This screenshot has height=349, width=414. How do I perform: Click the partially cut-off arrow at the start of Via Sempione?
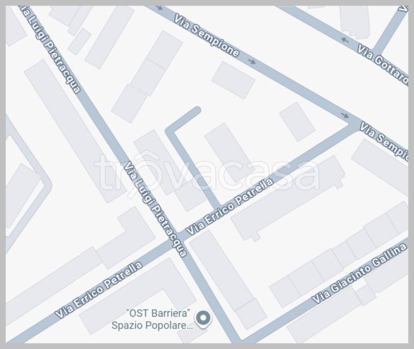coord(159,8)
